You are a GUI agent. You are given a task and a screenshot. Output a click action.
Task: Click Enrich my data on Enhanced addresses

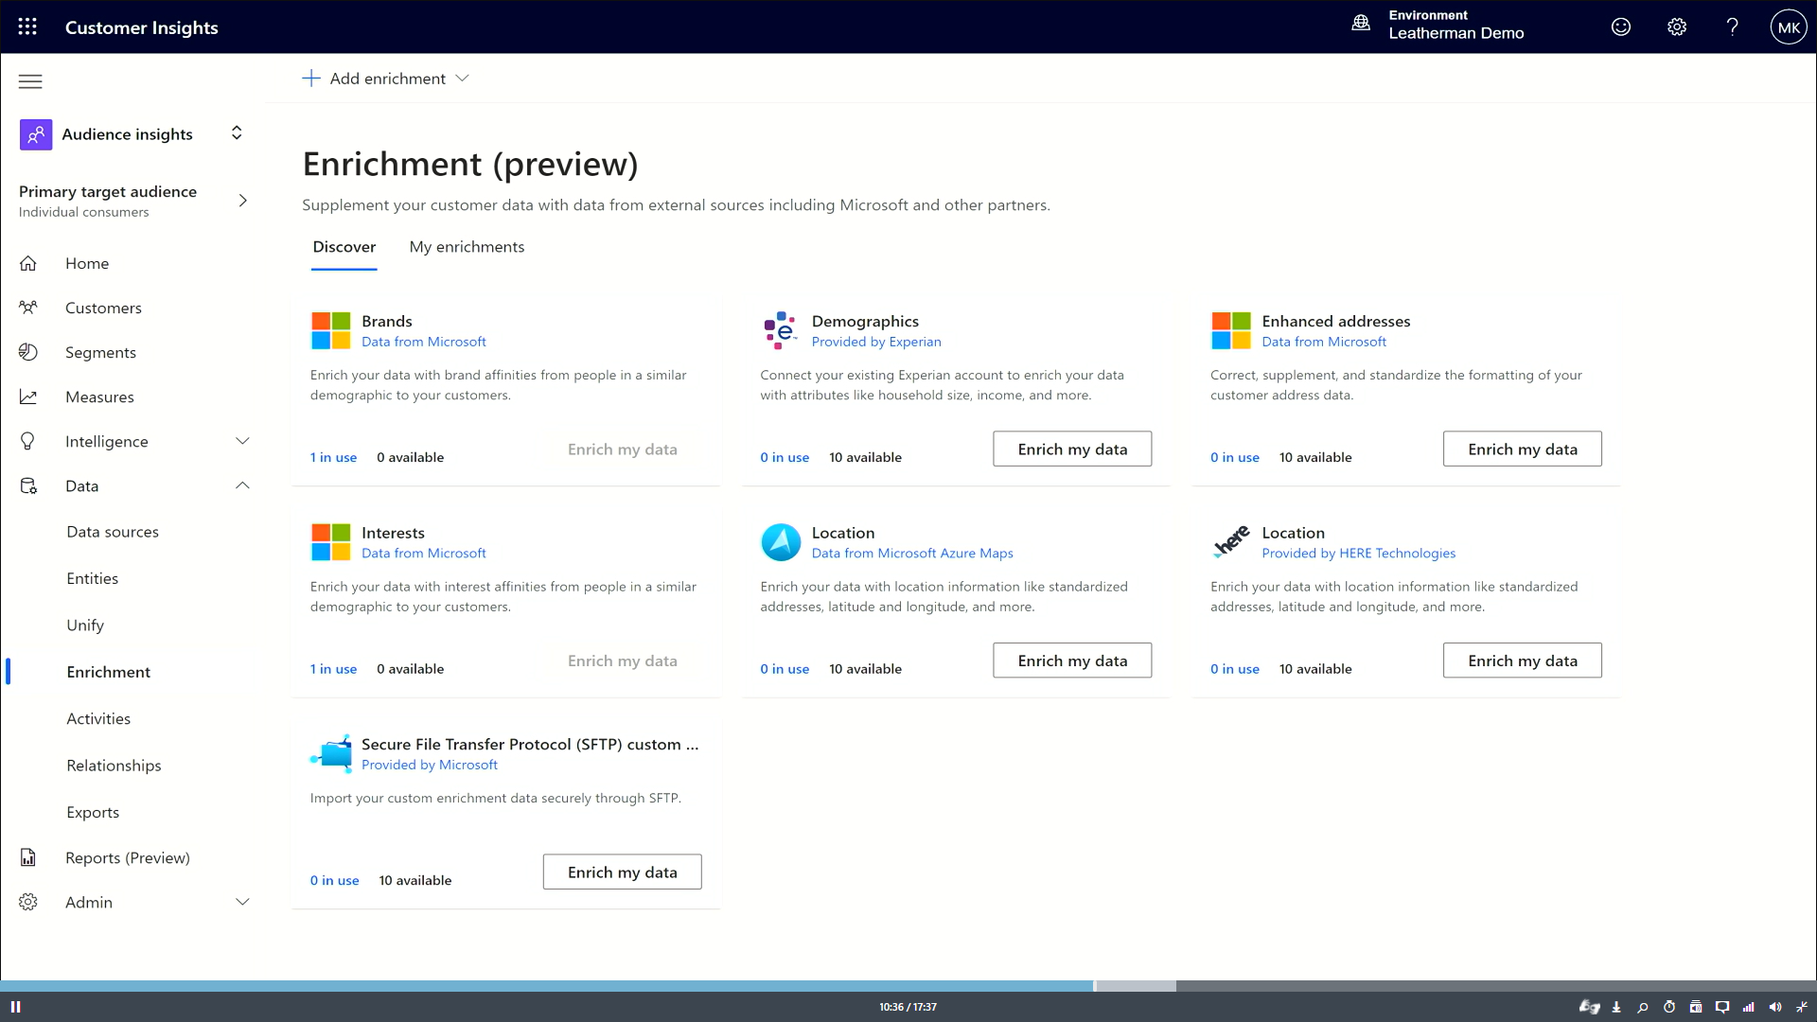1523,449
